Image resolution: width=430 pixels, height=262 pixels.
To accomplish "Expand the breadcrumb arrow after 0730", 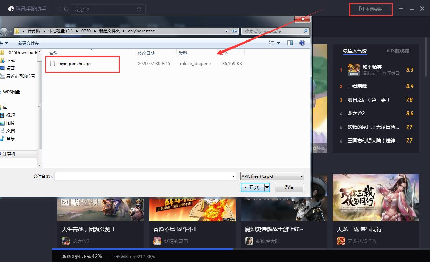I will click(95, 31).
